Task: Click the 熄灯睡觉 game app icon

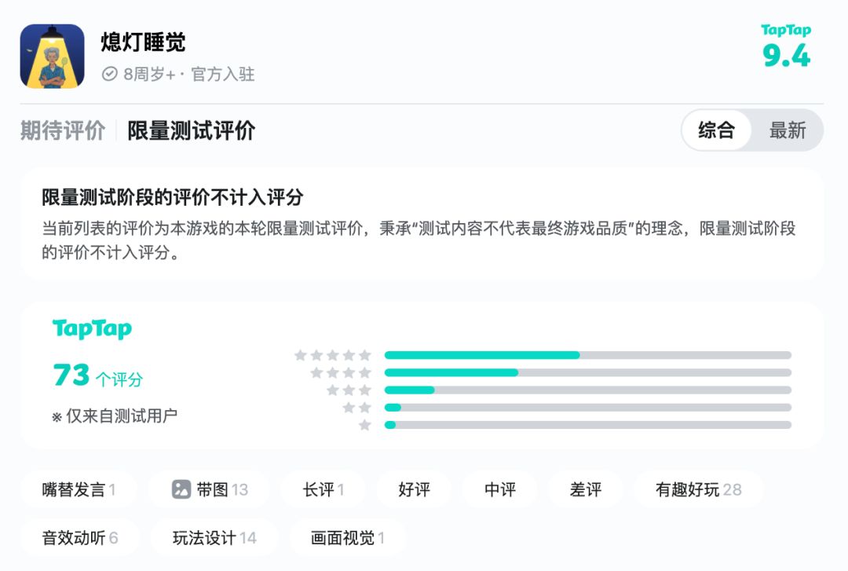Action: (x=52, y=56)
